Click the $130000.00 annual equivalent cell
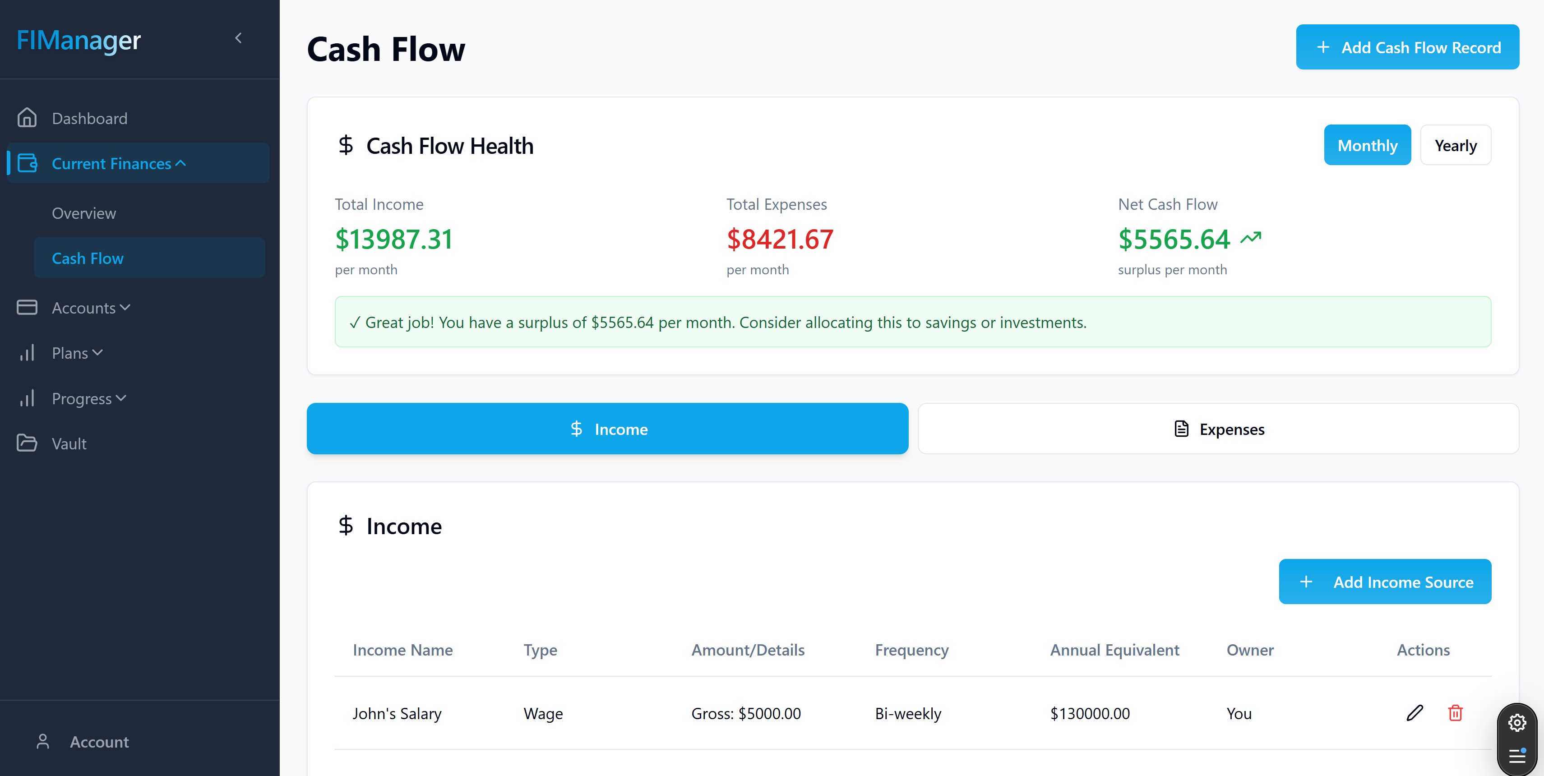The image size is (1544, 776). coord(1090,713)
